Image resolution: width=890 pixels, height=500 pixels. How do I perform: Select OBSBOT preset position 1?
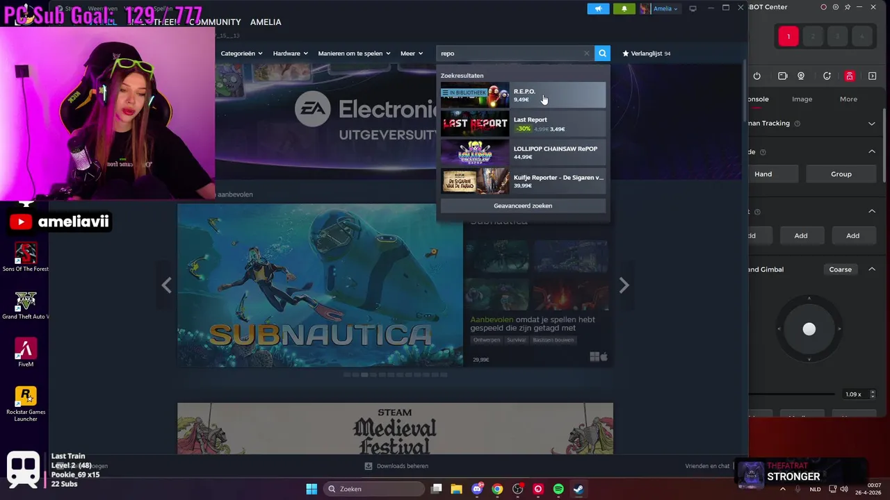tap(788, 36)
